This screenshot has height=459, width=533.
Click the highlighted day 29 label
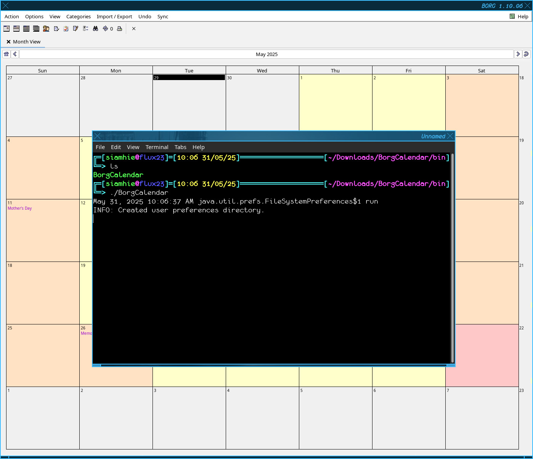point(189,78)
